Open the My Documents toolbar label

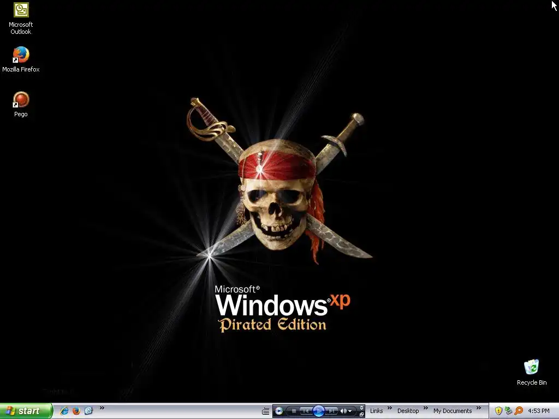click(453, 411)
